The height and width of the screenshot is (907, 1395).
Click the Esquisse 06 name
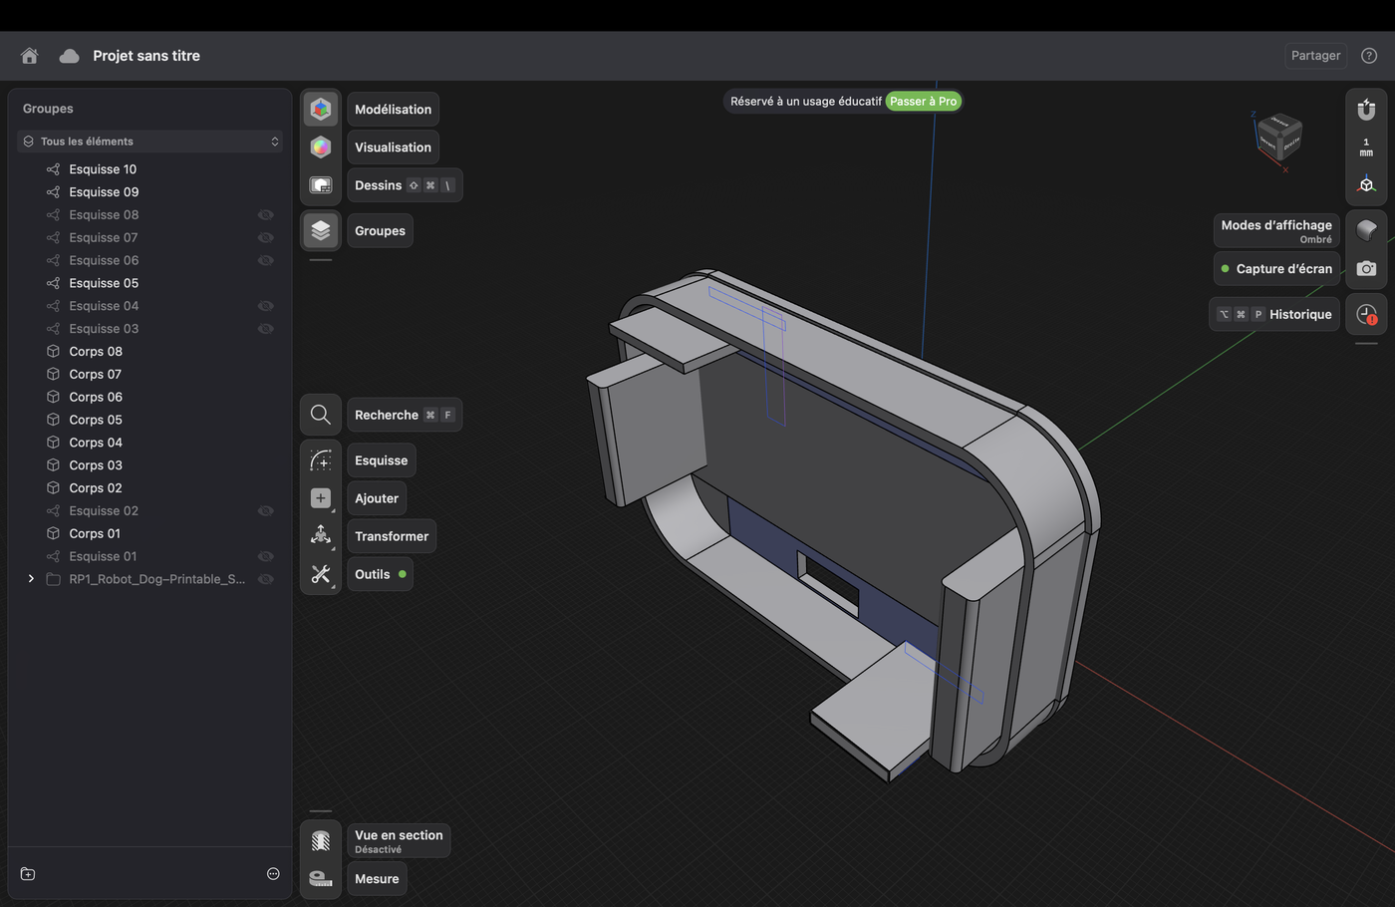(104, 261)
